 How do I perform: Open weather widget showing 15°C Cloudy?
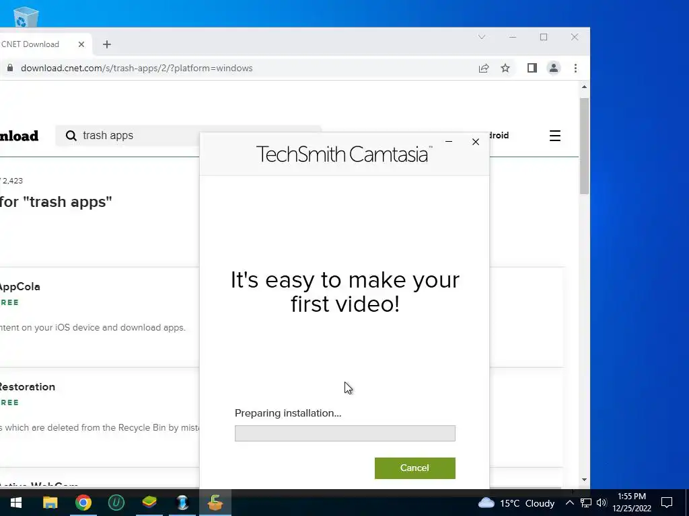516,503
